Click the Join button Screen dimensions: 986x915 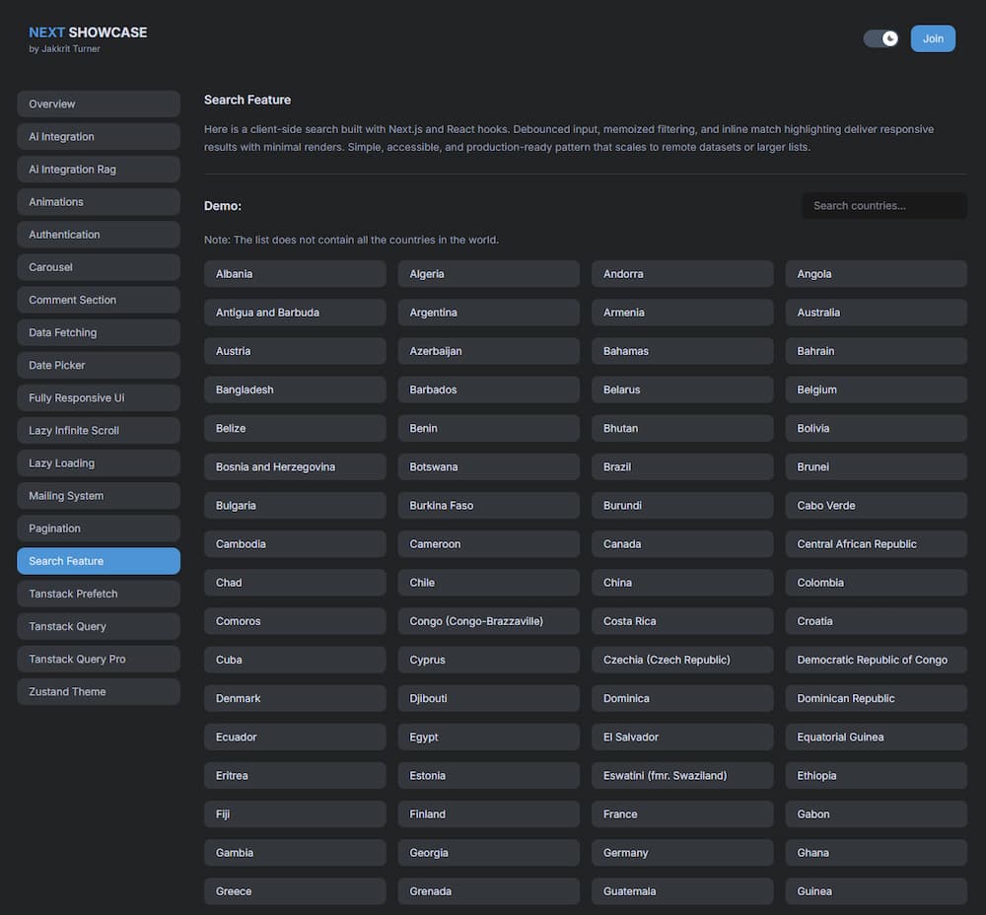point(933,38)
